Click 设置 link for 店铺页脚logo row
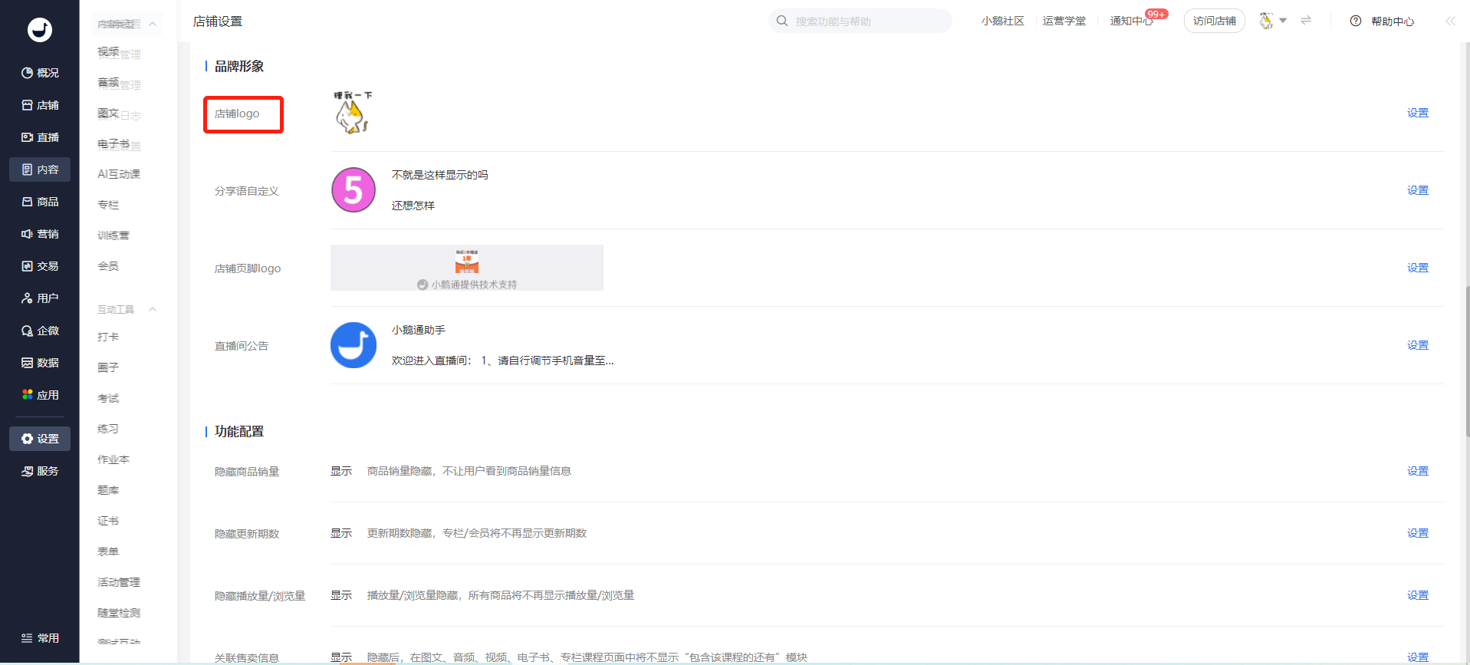Screen dimensions: 1470x665 (x=1418, y=268)
